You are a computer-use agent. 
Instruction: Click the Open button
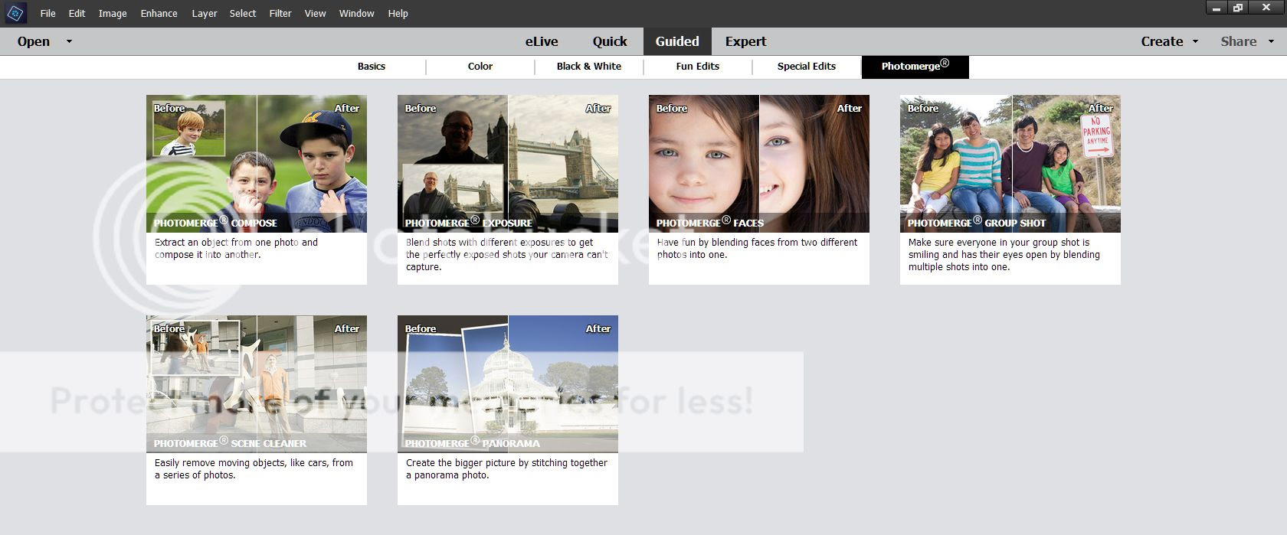tap(34, 41)
